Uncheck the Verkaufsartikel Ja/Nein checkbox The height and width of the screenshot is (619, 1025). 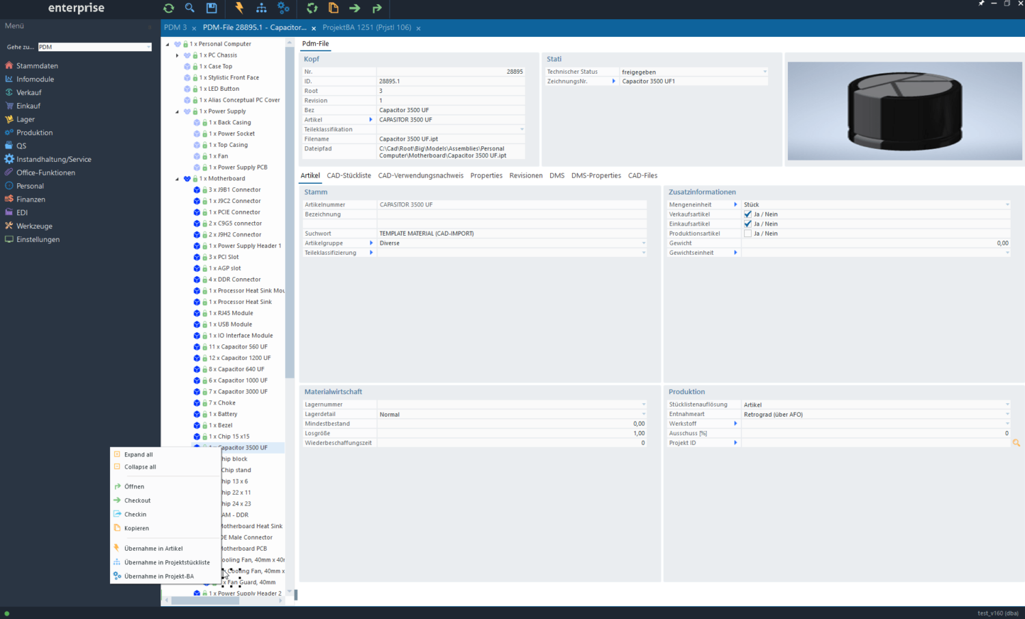[x=747, y=214]
